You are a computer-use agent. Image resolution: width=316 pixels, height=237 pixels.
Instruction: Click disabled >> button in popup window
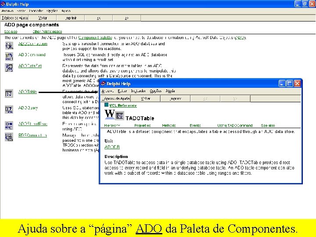(235, 99)
